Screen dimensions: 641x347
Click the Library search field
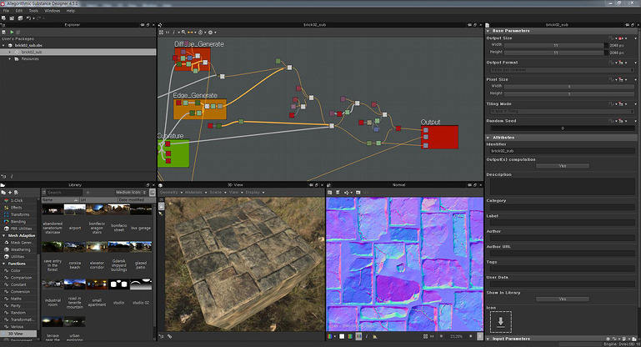(64, 193)
